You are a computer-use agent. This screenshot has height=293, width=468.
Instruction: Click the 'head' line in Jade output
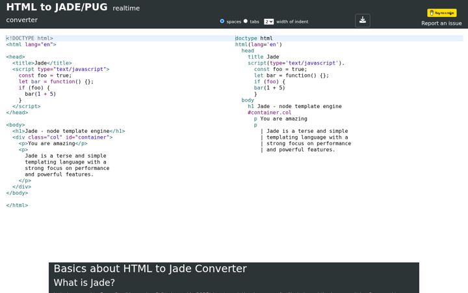tap(248, 51)
